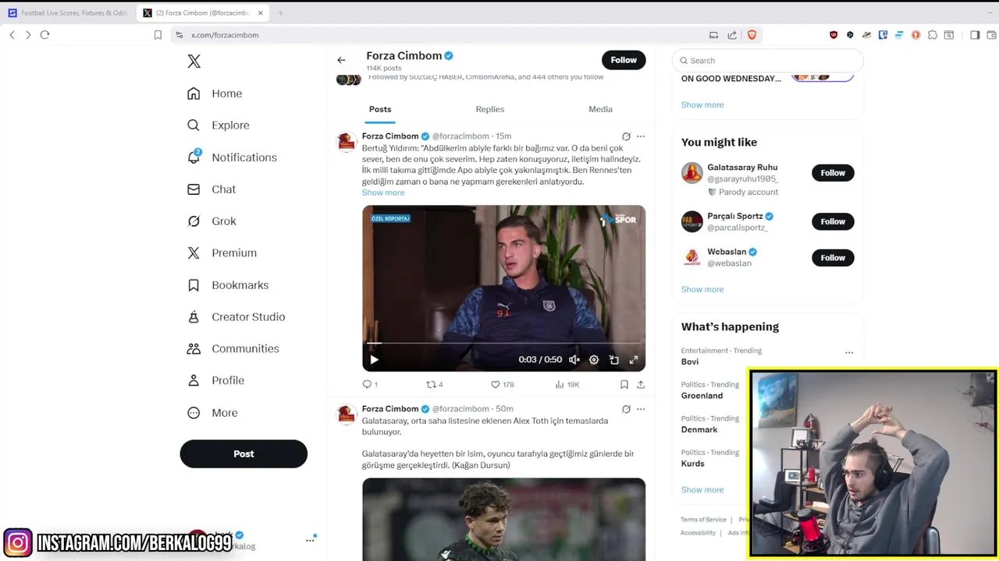This screenshot has height=561, width=999.
Task: Switch to Football Live Scores browser tab
Action: click(67, 13)
